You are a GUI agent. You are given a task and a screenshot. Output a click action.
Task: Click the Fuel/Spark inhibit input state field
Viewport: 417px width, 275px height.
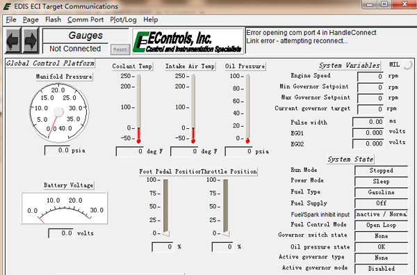pyautogui.click(x=381, y=214)
